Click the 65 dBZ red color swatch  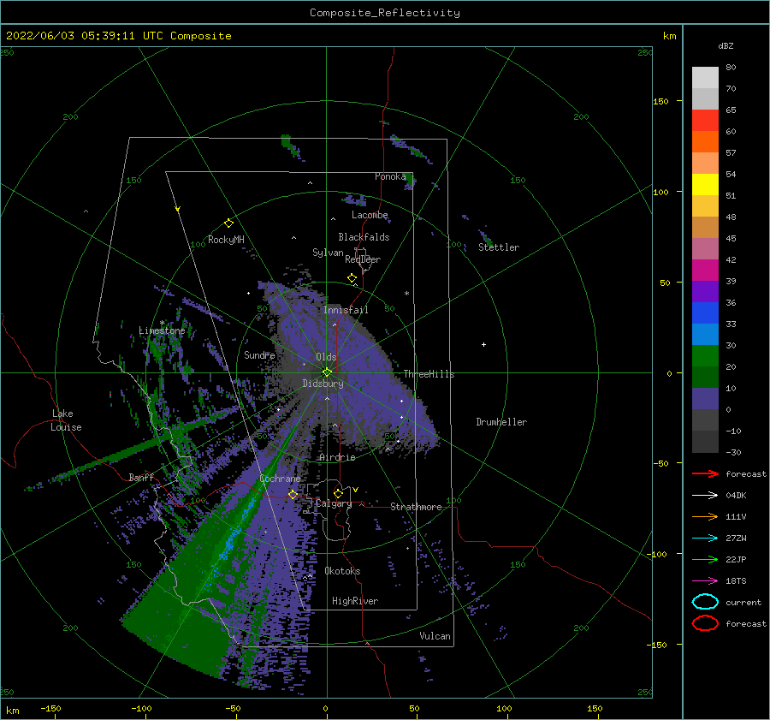coord(705,120)
